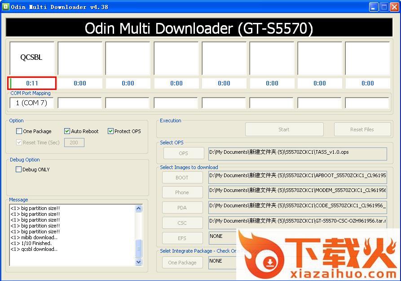Image resolution: width=401 pixels, height=281 pixels.
Task: Enable the Debug ONLY checkbox
Action: tap(19, 169)
